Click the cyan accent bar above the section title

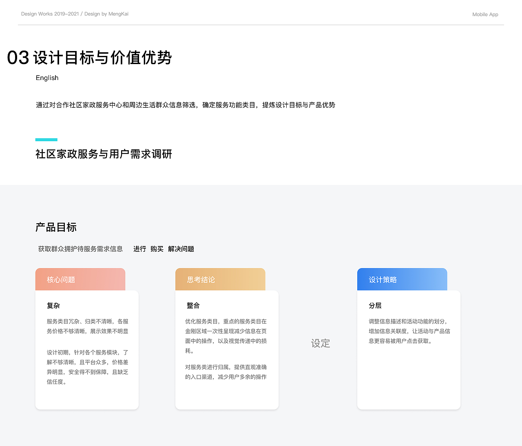coord(46,139)
